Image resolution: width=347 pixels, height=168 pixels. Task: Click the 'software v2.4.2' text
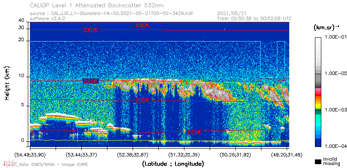[47, 18]
